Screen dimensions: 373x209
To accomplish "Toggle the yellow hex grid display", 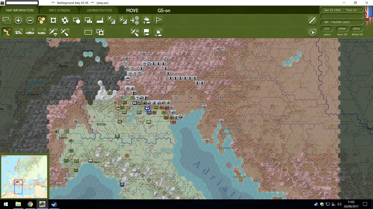I will click(x=42, y=20).
